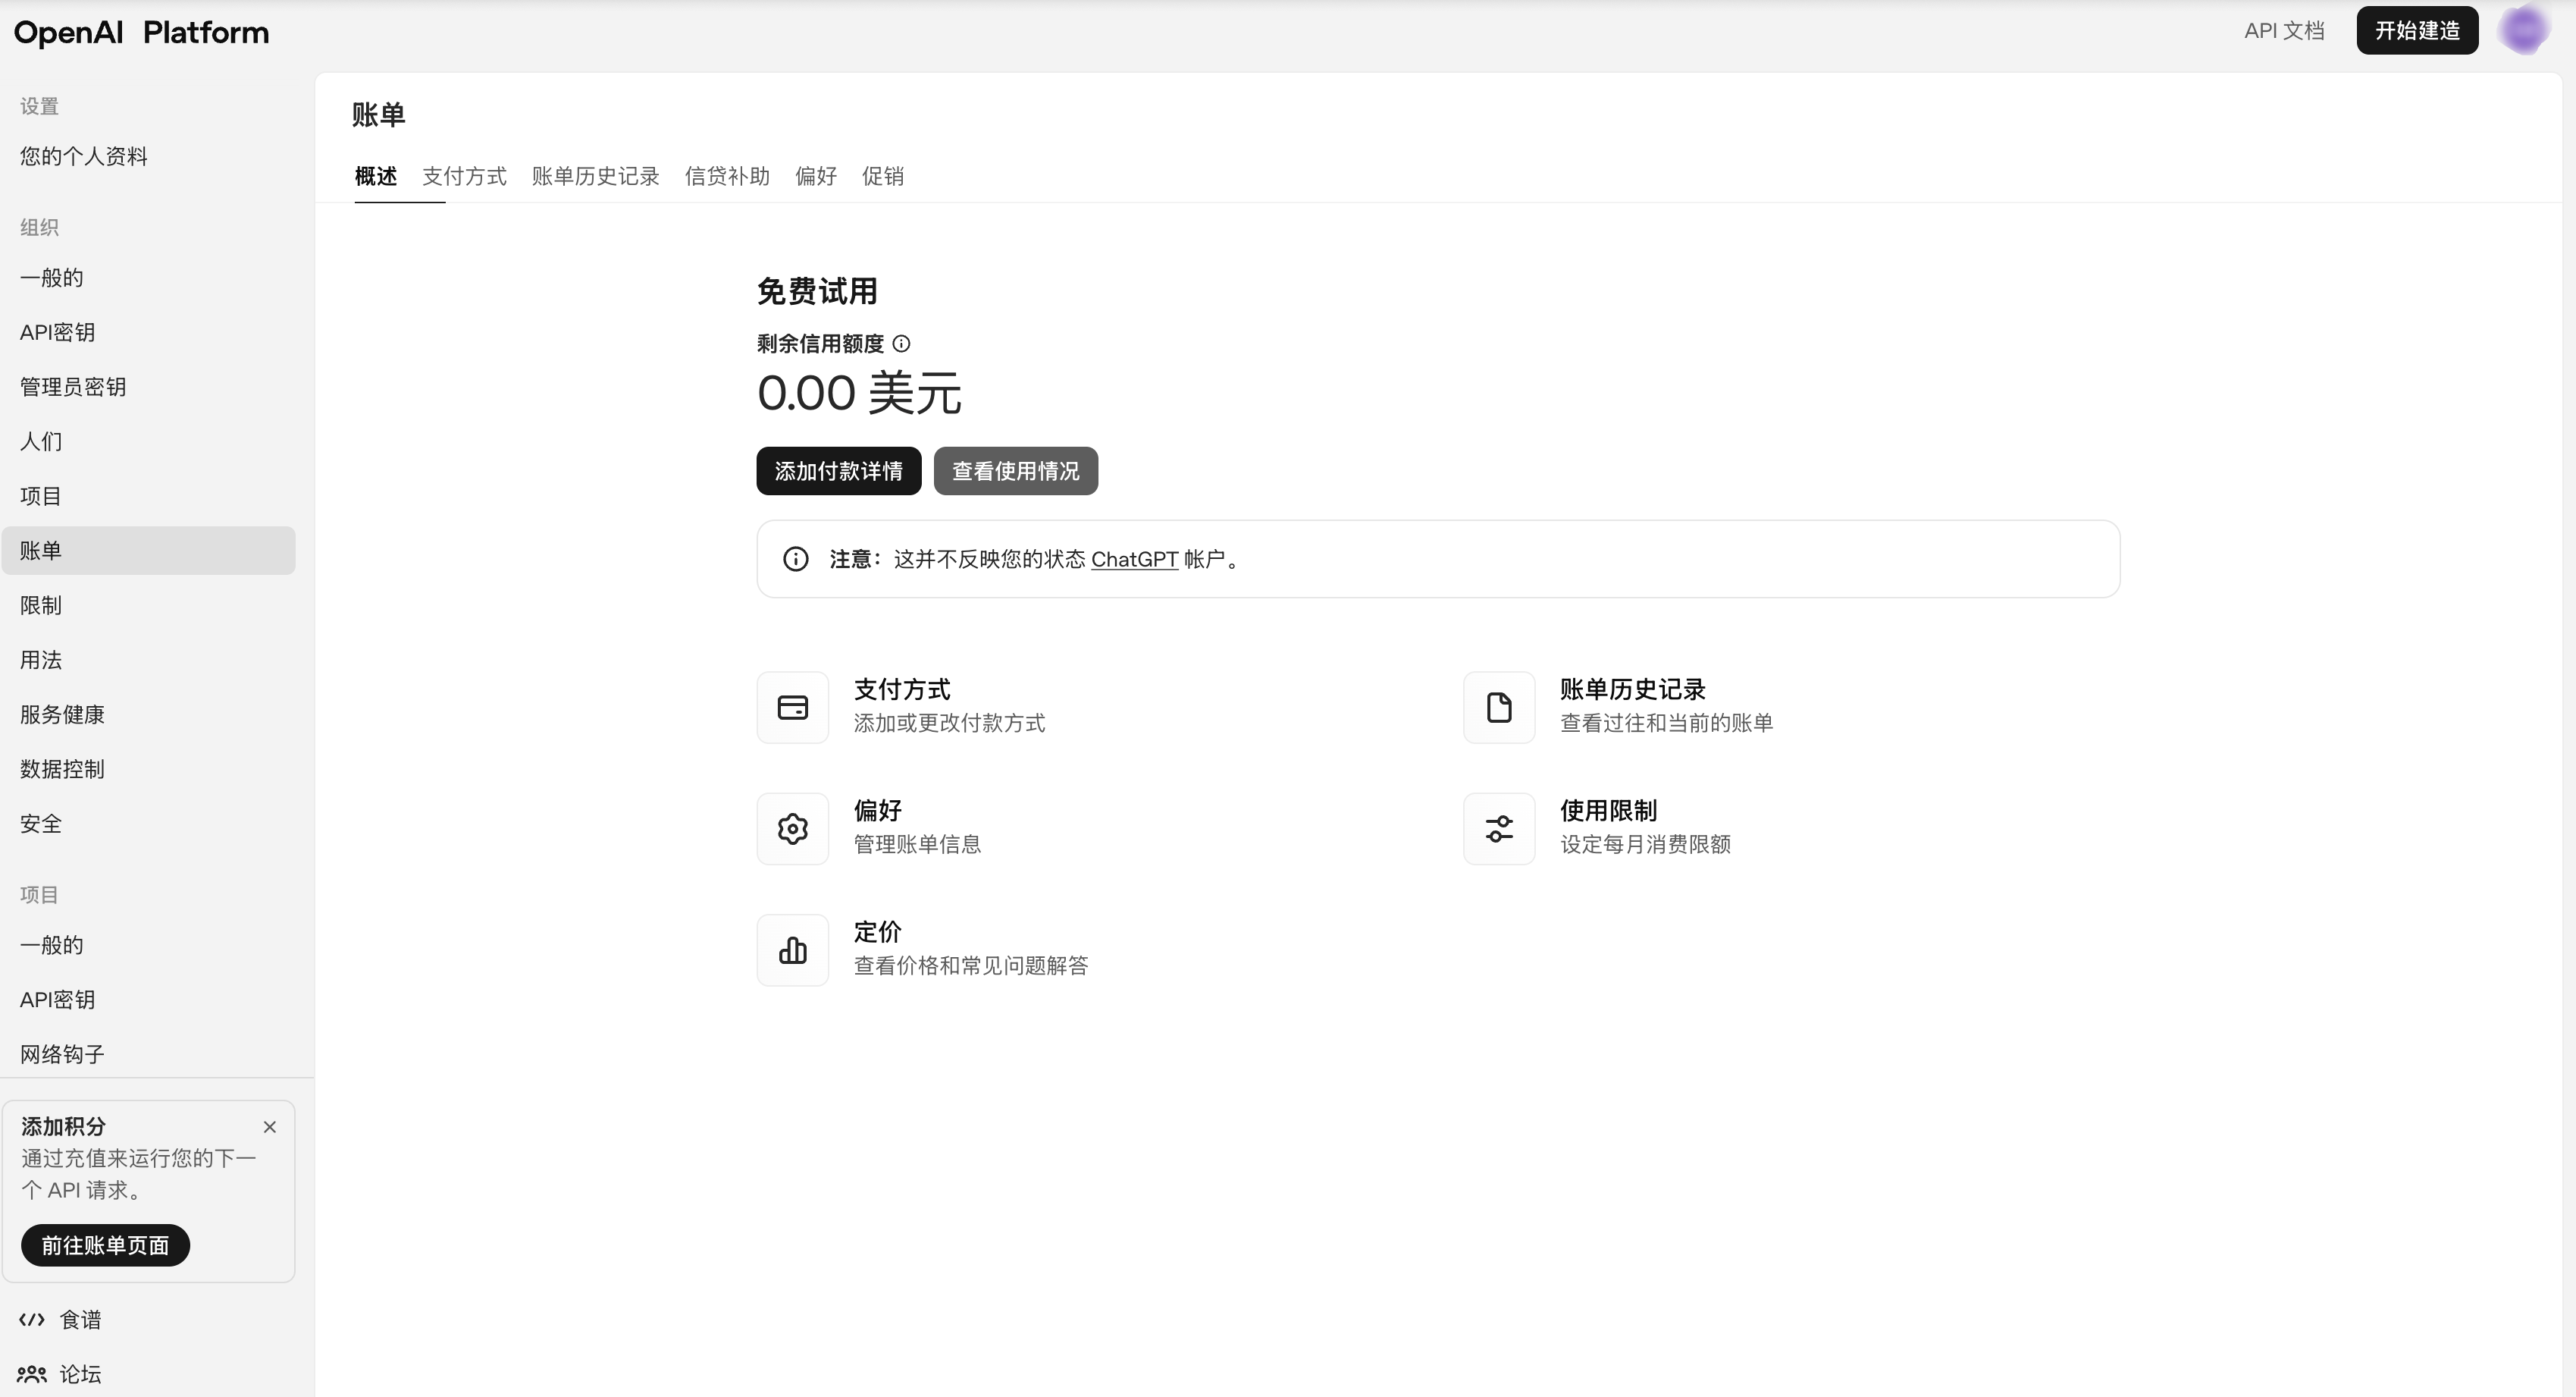The image size is (2576, 1397).
Task: 点击支付方式的银行卡图标
Action: pos(792,707)
